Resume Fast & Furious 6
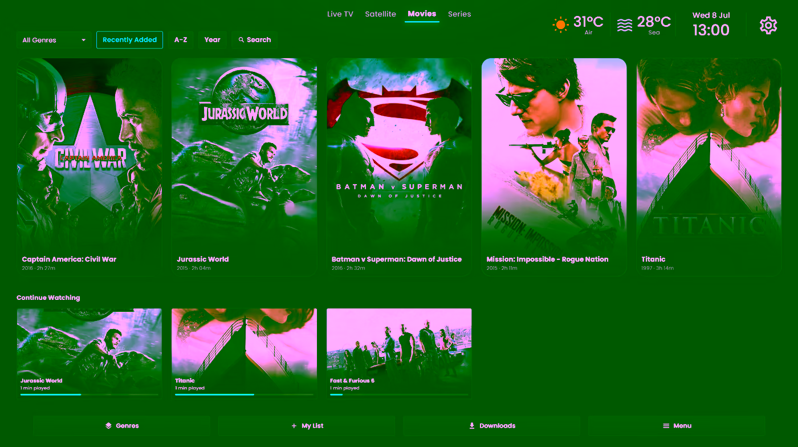Image resolution: width=798 pixels, height=447 pixels. click(x=399, y=353)
